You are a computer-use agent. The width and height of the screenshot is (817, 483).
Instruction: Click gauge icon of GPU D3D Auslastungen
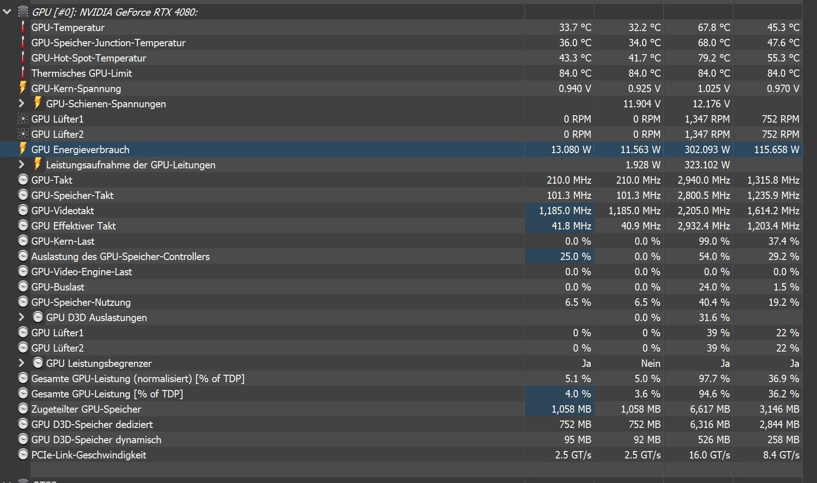click(x=37, y=317)
